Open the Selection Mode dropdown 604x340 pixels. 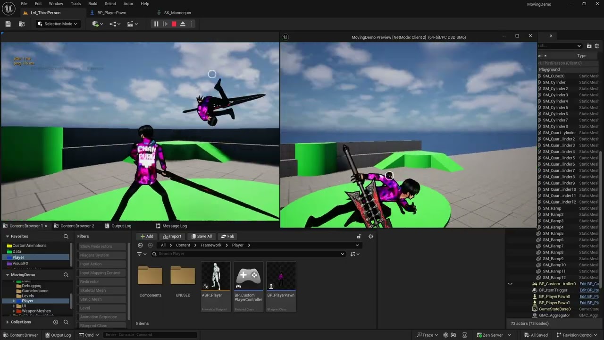57,24
